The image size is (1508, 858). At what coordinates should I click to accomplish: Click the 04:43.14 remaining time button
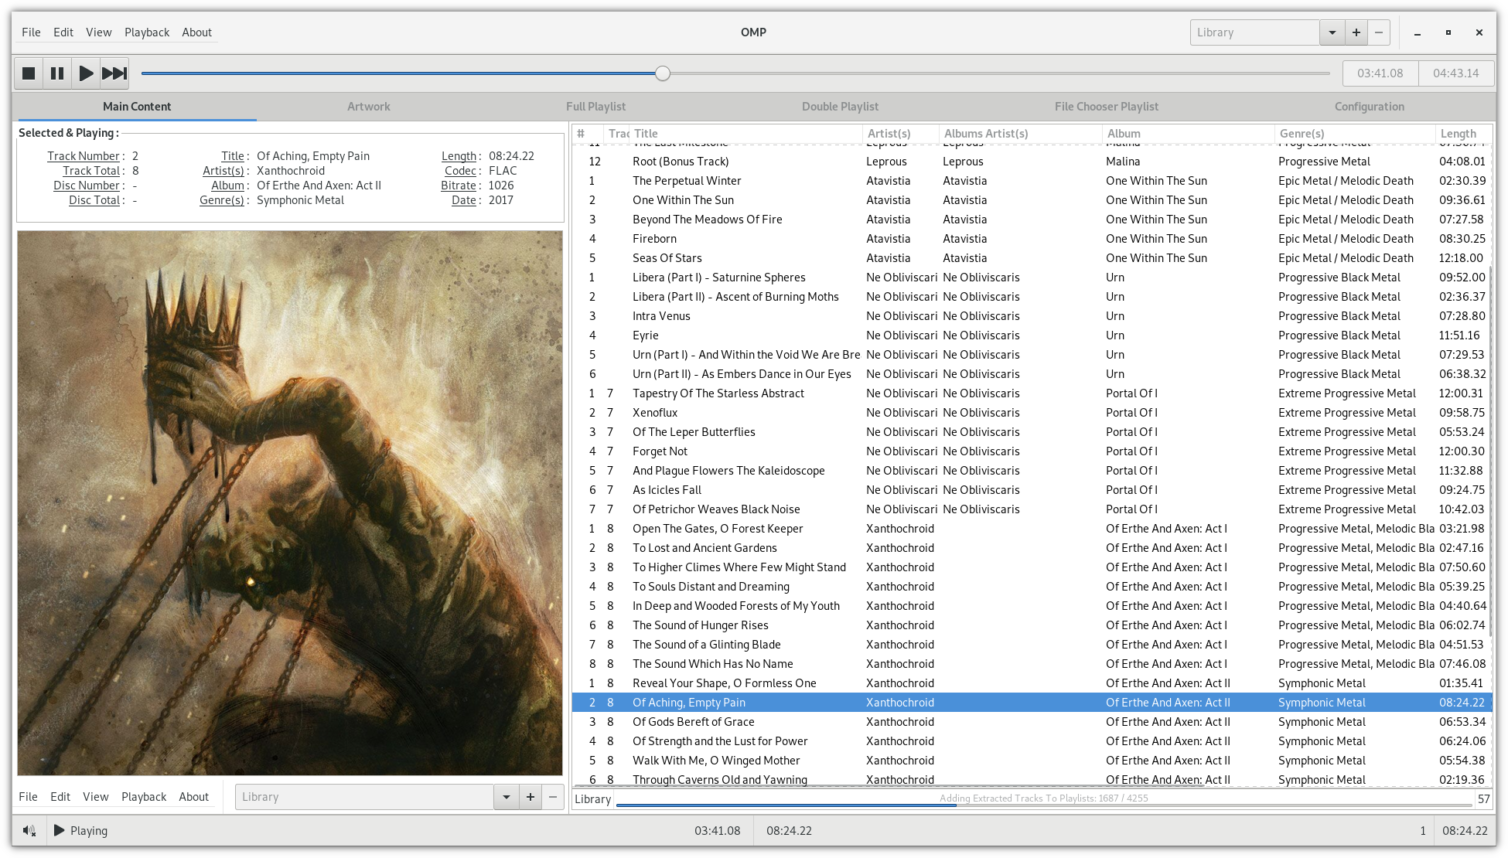coord(1455,73)
